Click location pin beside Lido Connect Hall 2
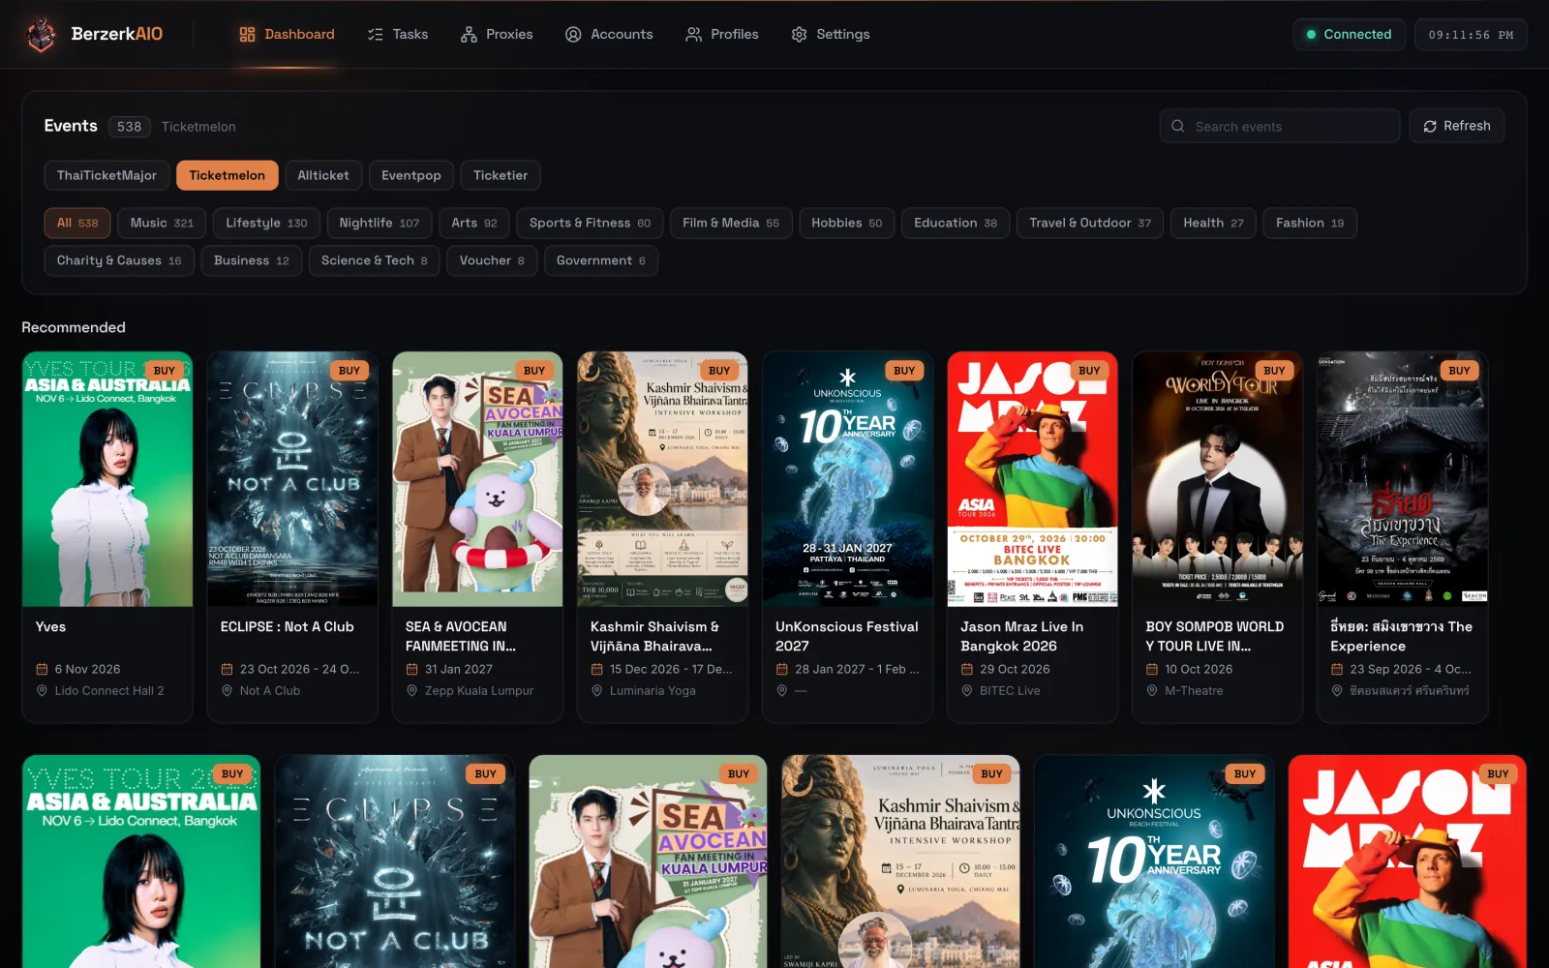Image resolution: width=1549 pixels, height=968 pixels. 42,690
